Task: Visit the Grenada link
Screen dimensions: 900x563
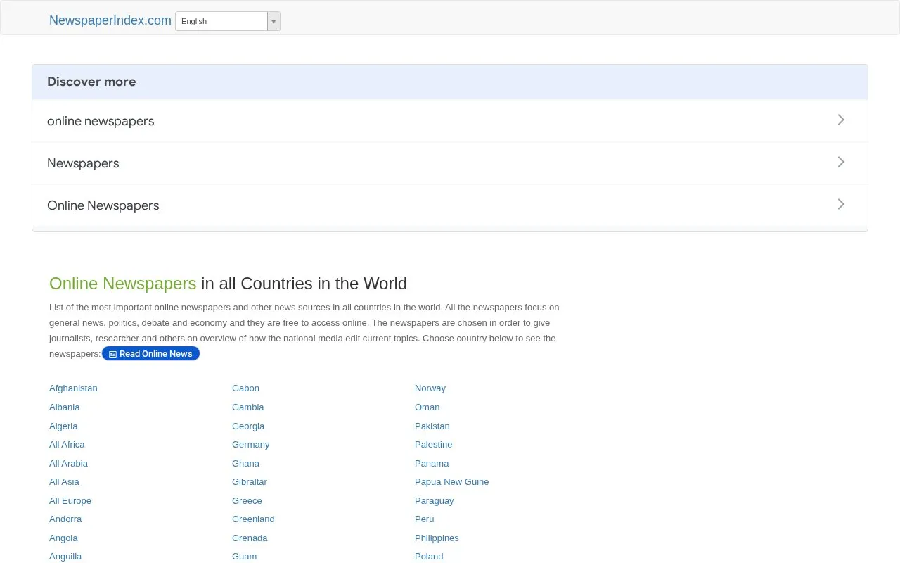Action: point(250,538)
